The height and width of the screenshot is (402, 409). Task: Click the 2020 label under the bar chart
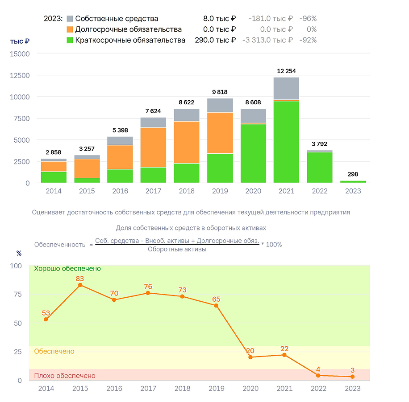(253, 191)
